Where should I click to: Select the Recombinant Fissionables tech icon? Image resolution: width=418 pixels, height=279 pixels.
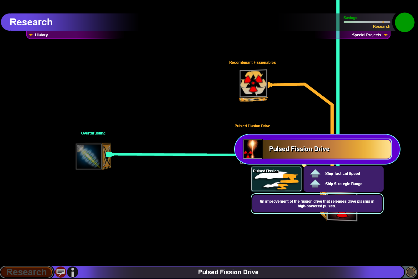253,84
